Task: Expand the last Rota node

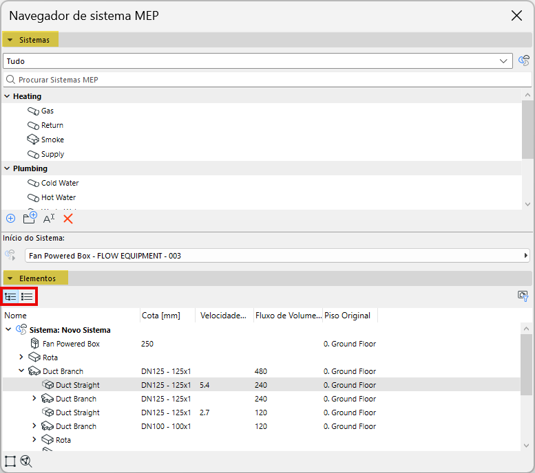Action: [34, 439]
